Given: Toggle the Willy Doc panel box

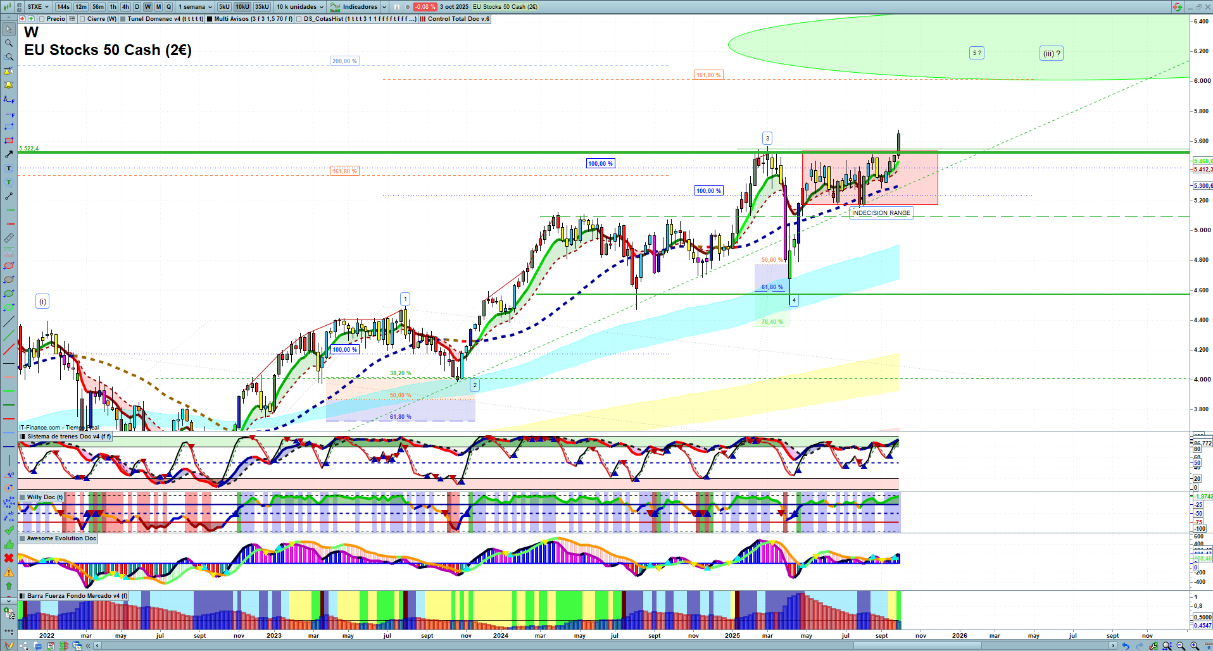Looking at the screenshot, I should point(23,497).
